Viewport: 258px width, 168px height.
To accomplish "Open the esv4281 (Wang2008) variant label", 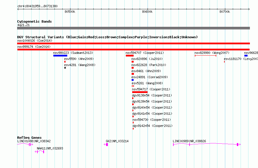I will (x=80, y=65).
